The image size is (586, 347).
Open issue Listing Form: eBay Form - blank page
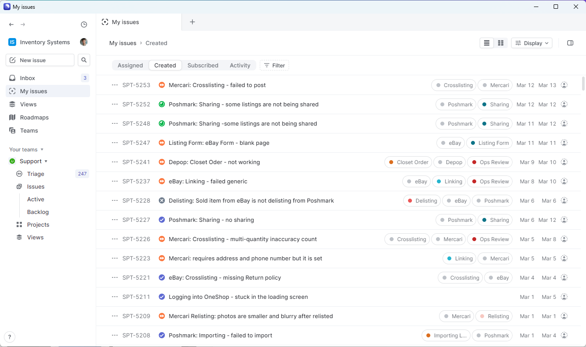pyautogui.click(x=219, y=143)
